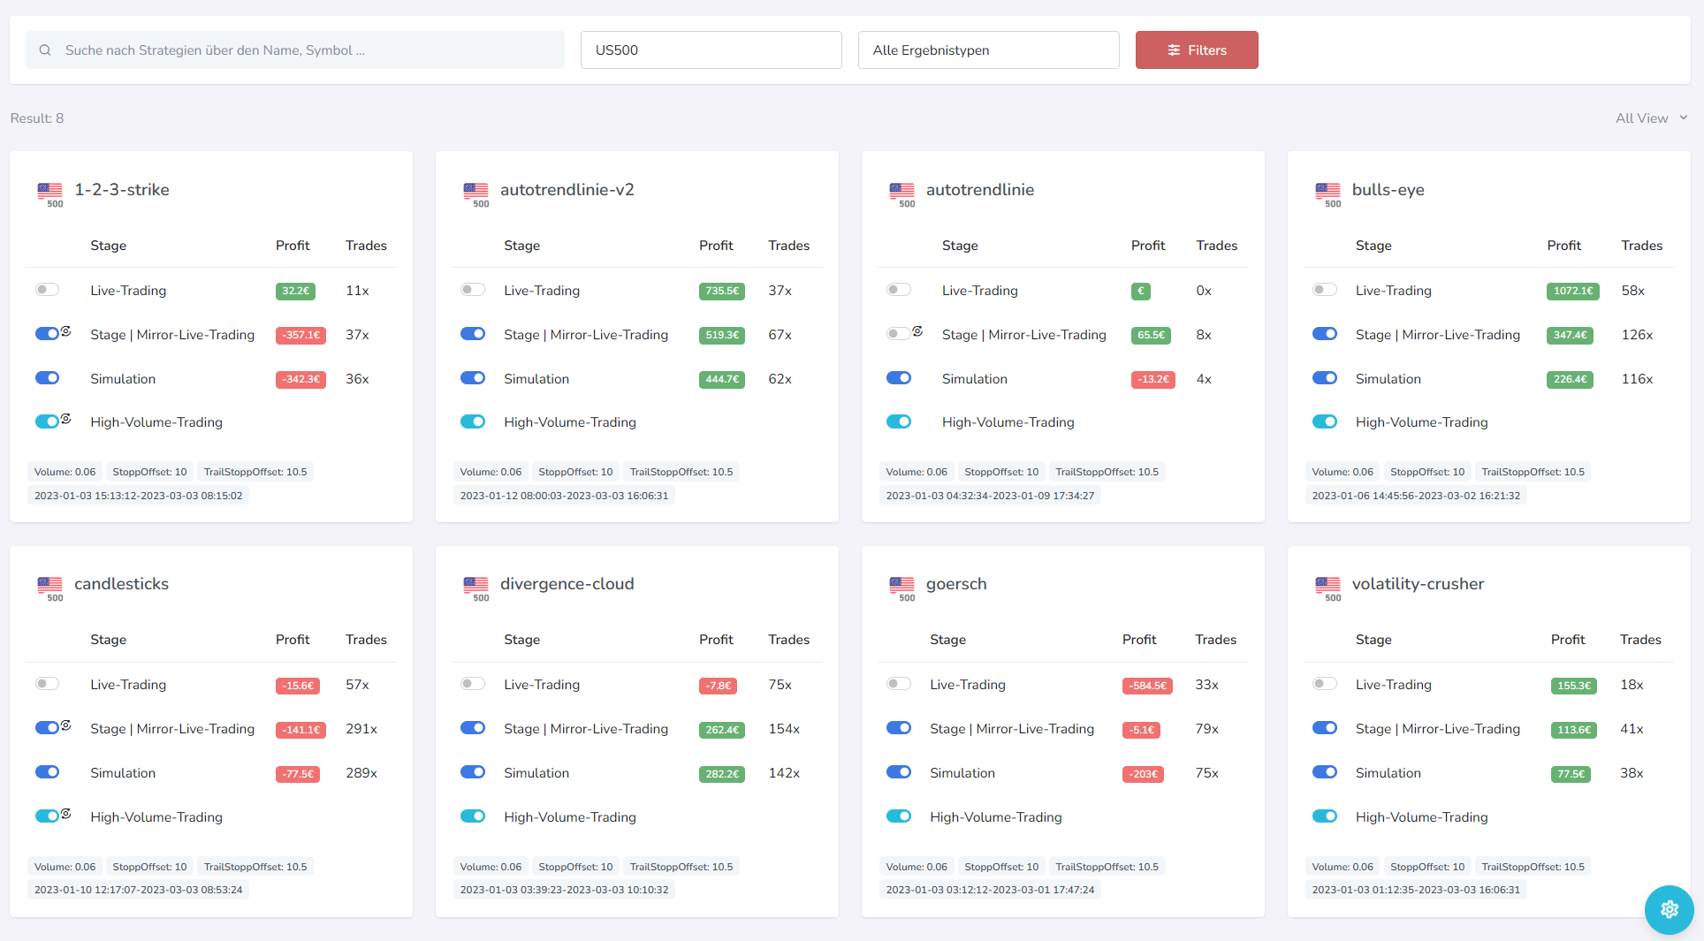This screenshot has width=1704, height=941.
Task: Enable Live-Trading for 1-2-3-strike
Action: [x=47, y=290]
